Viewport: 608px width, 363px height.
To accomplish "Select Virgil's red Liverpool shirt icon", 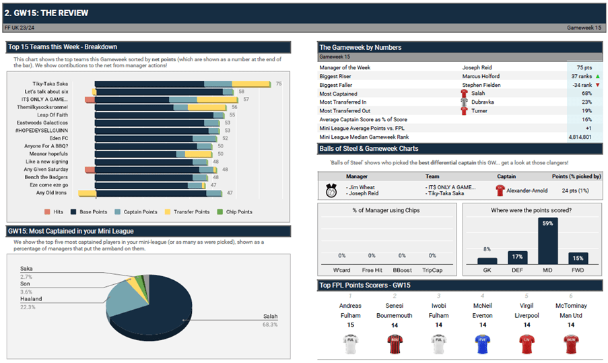I will click(x=527, y=343).
